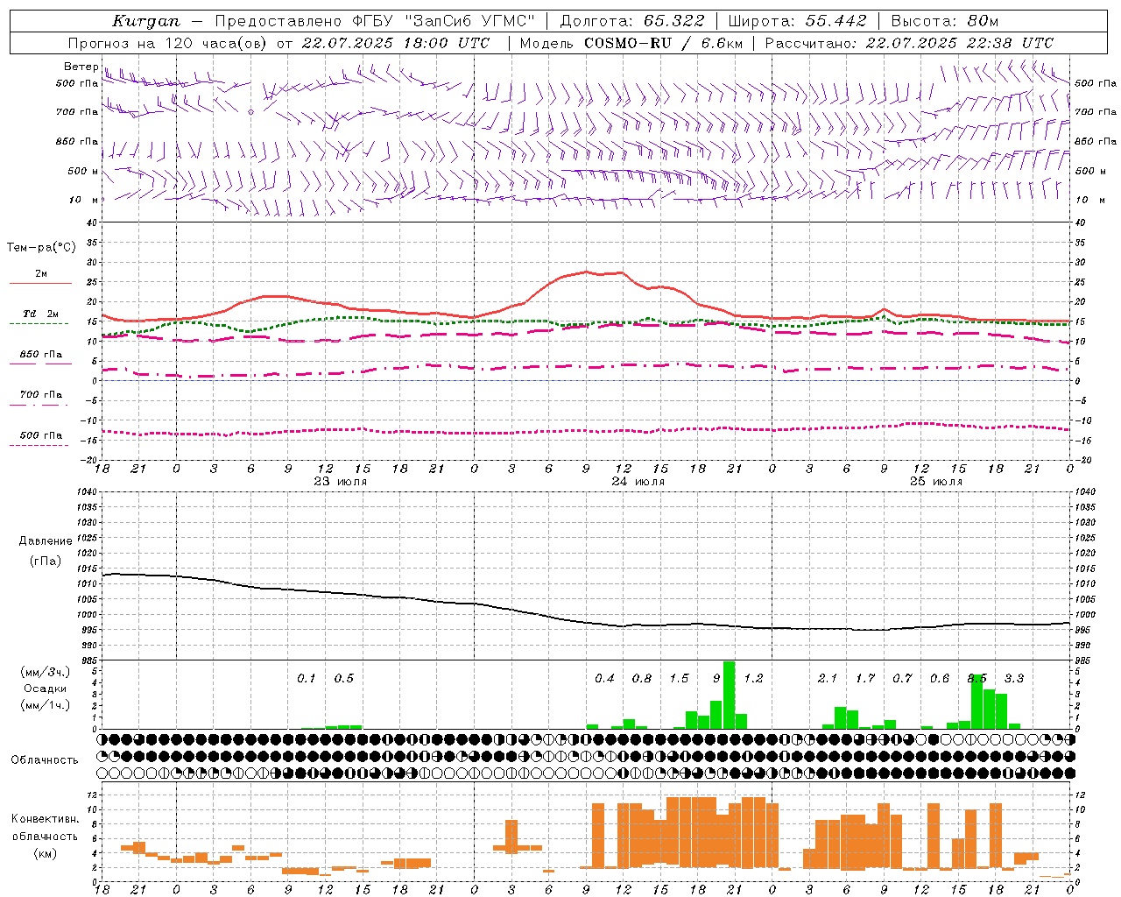Click the 1.5 precipitation total value
The image size is (1121, 897).
679,678
